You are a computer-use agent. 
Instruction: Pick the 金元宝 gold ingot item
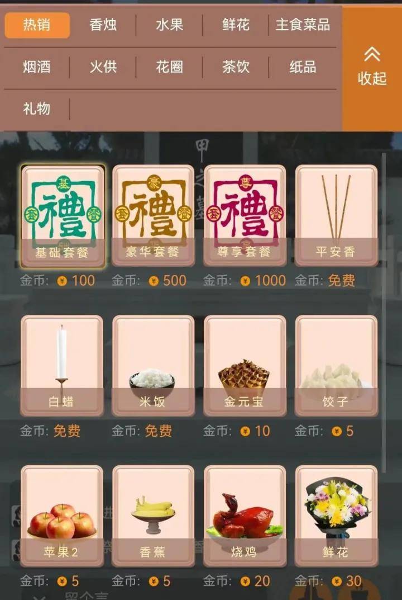coord(245,366)
